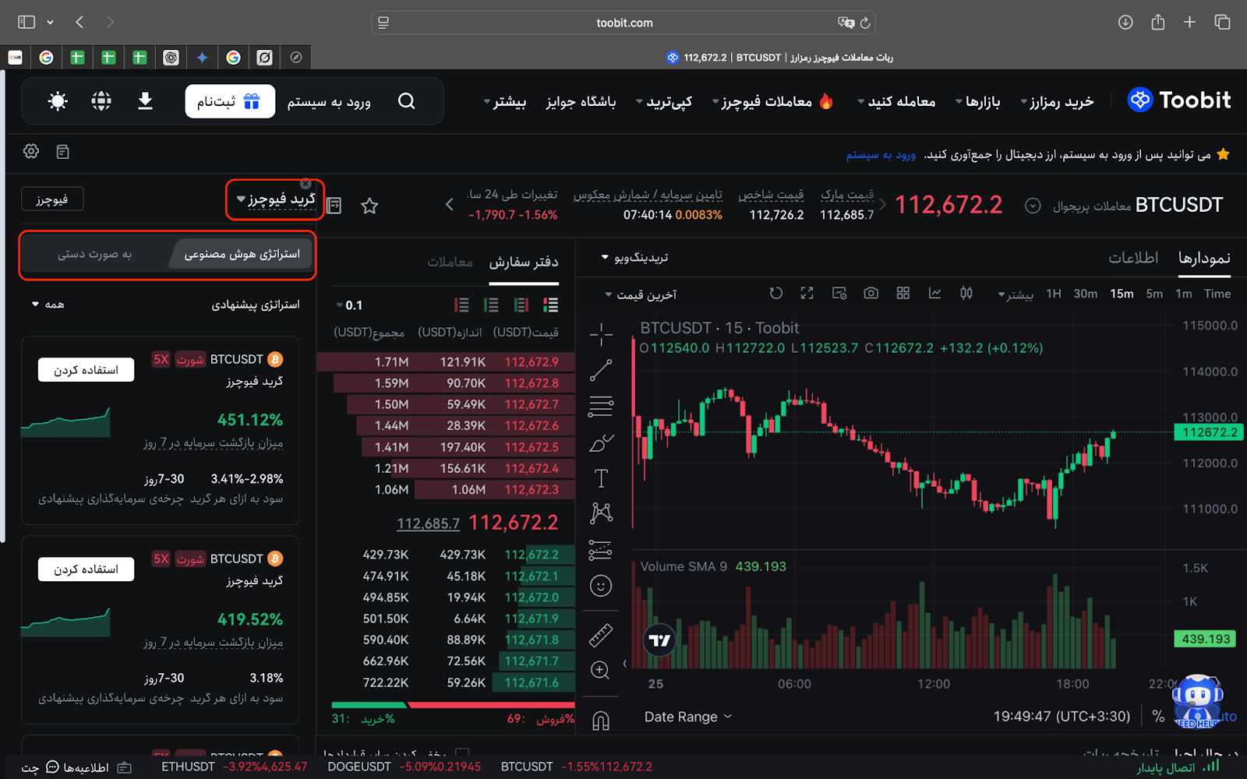This screenshot has height=779, width=1247.
Task: Click blue ورود به سیستم banner link
Action: tap(881, 154)
